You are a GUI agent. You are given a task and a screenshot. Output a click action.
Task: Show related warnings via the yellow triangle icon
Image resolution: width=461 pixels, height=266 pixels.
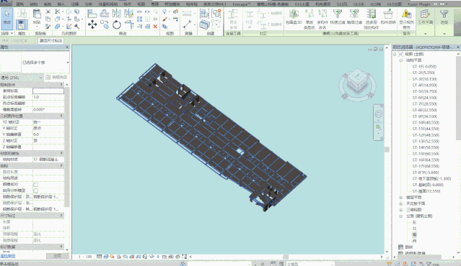point(406,14)
